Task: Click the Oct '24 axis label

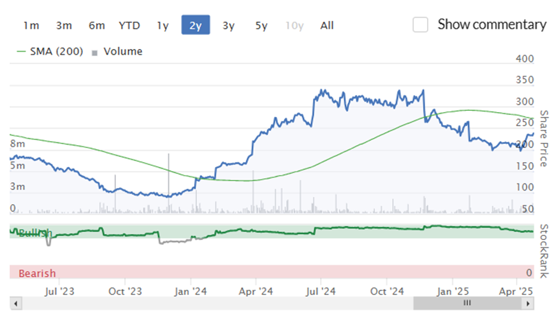Action: tap(387, 291)
